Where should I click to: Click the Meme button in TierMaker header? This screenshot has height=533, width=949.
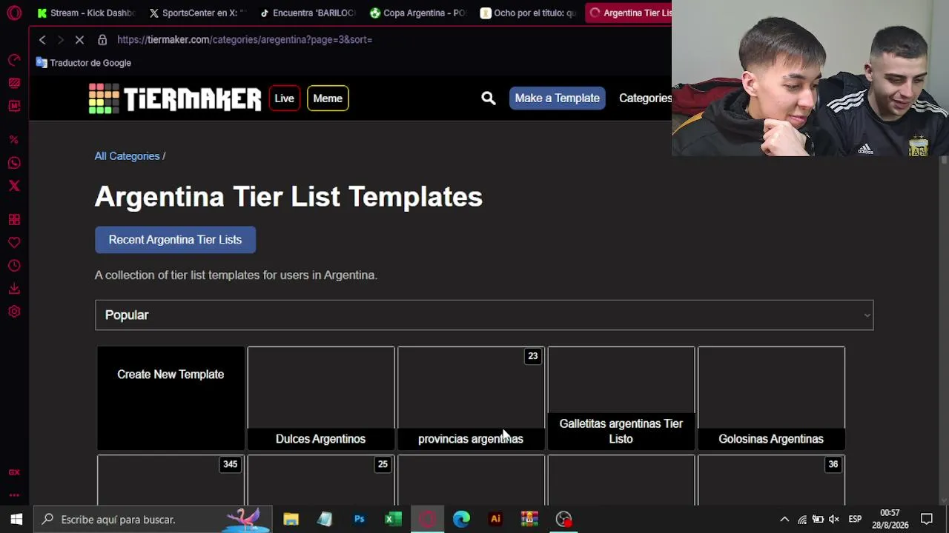coord(328,98)
